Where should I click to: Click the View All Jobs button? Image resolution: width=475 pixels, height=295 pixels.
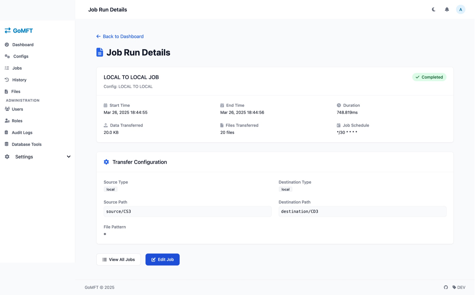pyautogui.click(x=118, y=259)
